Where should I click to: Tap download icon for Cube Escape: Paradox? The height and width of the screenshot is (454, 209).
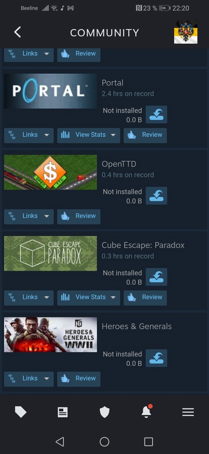pyautogui.click(x=157, y=277)
